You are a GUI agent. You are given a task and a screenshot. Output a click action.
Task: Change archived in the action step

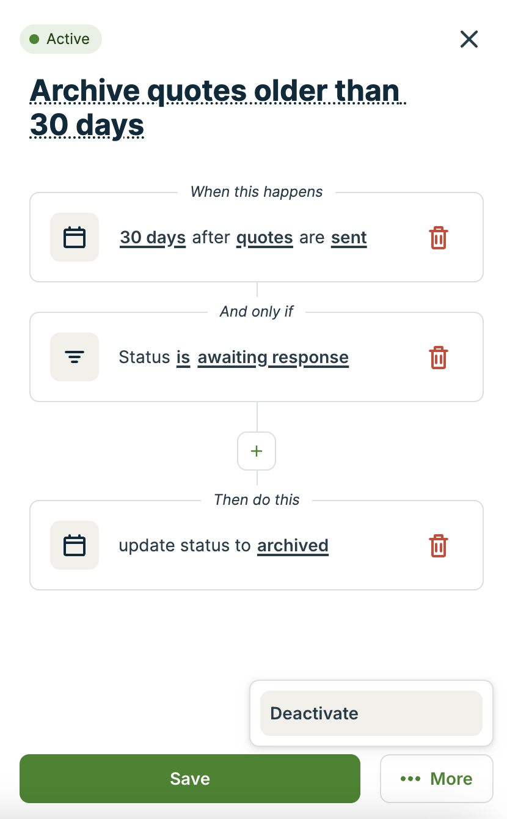pyautogui.click(x=293, y=545)
